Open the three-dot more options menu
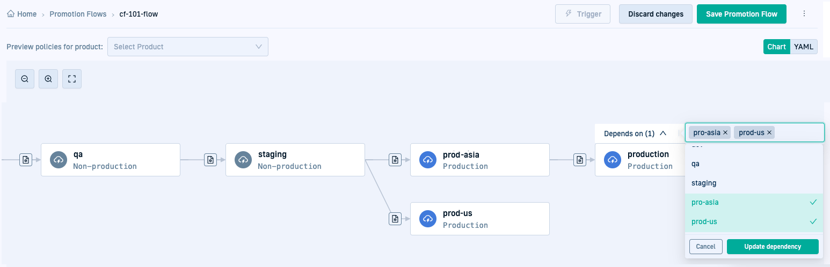The height and width of the screenshot is (267, 830). point(804,14)
